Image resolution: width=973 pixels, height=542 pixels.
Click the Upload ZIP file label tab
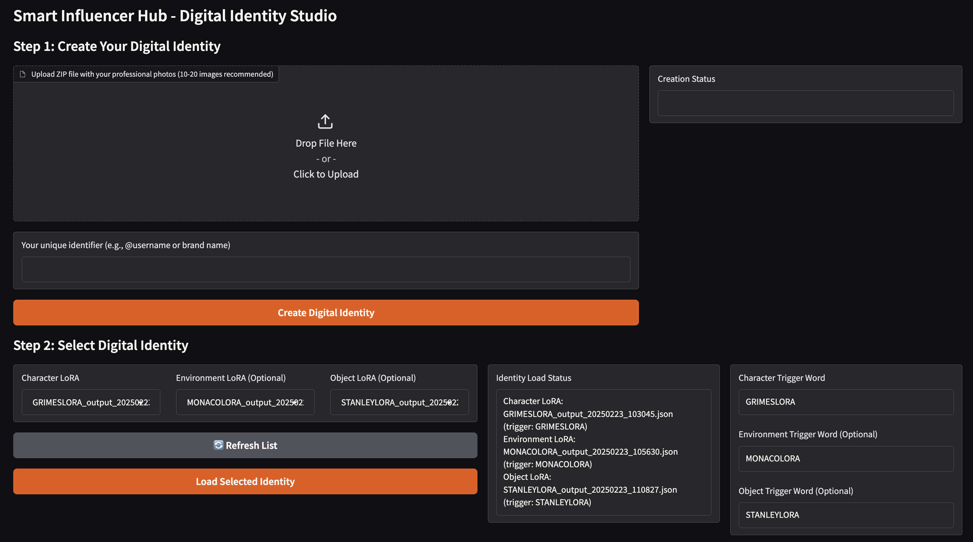tap(152, 74)
